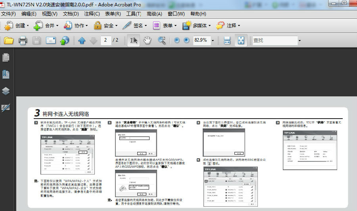Go to previous page arrow

click(x=81, y=41)
